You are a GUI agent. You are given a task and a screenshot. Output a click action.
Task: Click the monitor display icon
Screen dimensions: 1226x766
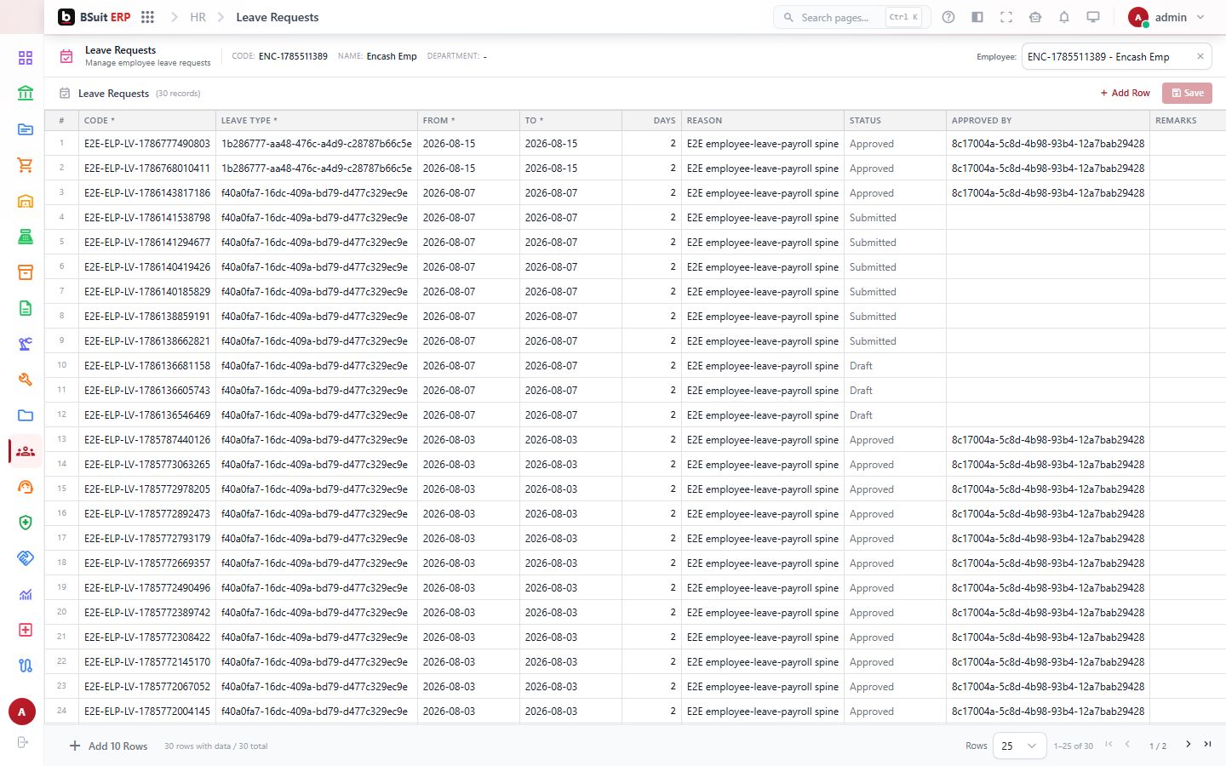1093,17
